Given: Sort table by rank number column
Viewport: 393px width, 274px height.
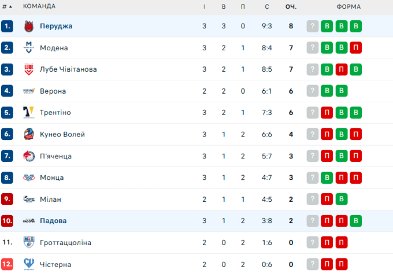Looking at the screenshot, I should (7, 6).
